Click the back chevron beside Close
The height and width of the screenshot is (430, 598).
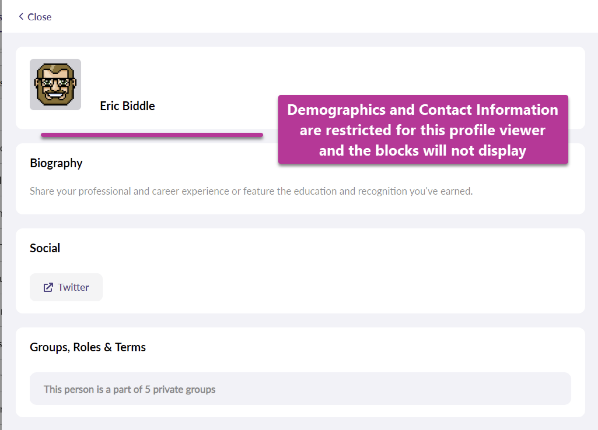tap(21, 17)
